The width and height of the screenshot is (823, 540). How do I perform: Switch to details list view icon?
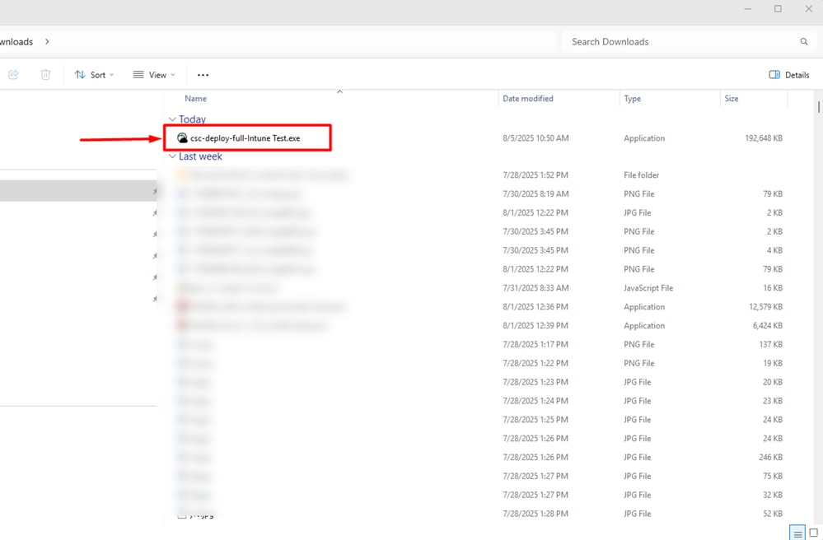[x=797, y=533]
